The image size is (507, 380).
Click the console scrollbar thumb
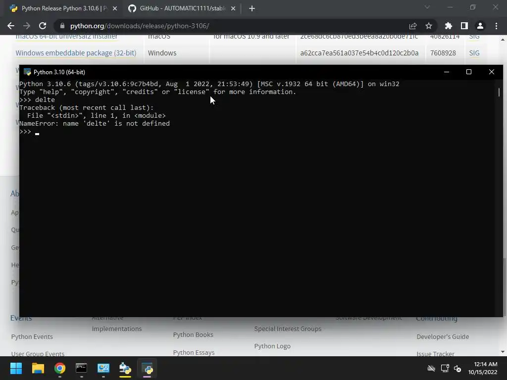coord(499,92)
